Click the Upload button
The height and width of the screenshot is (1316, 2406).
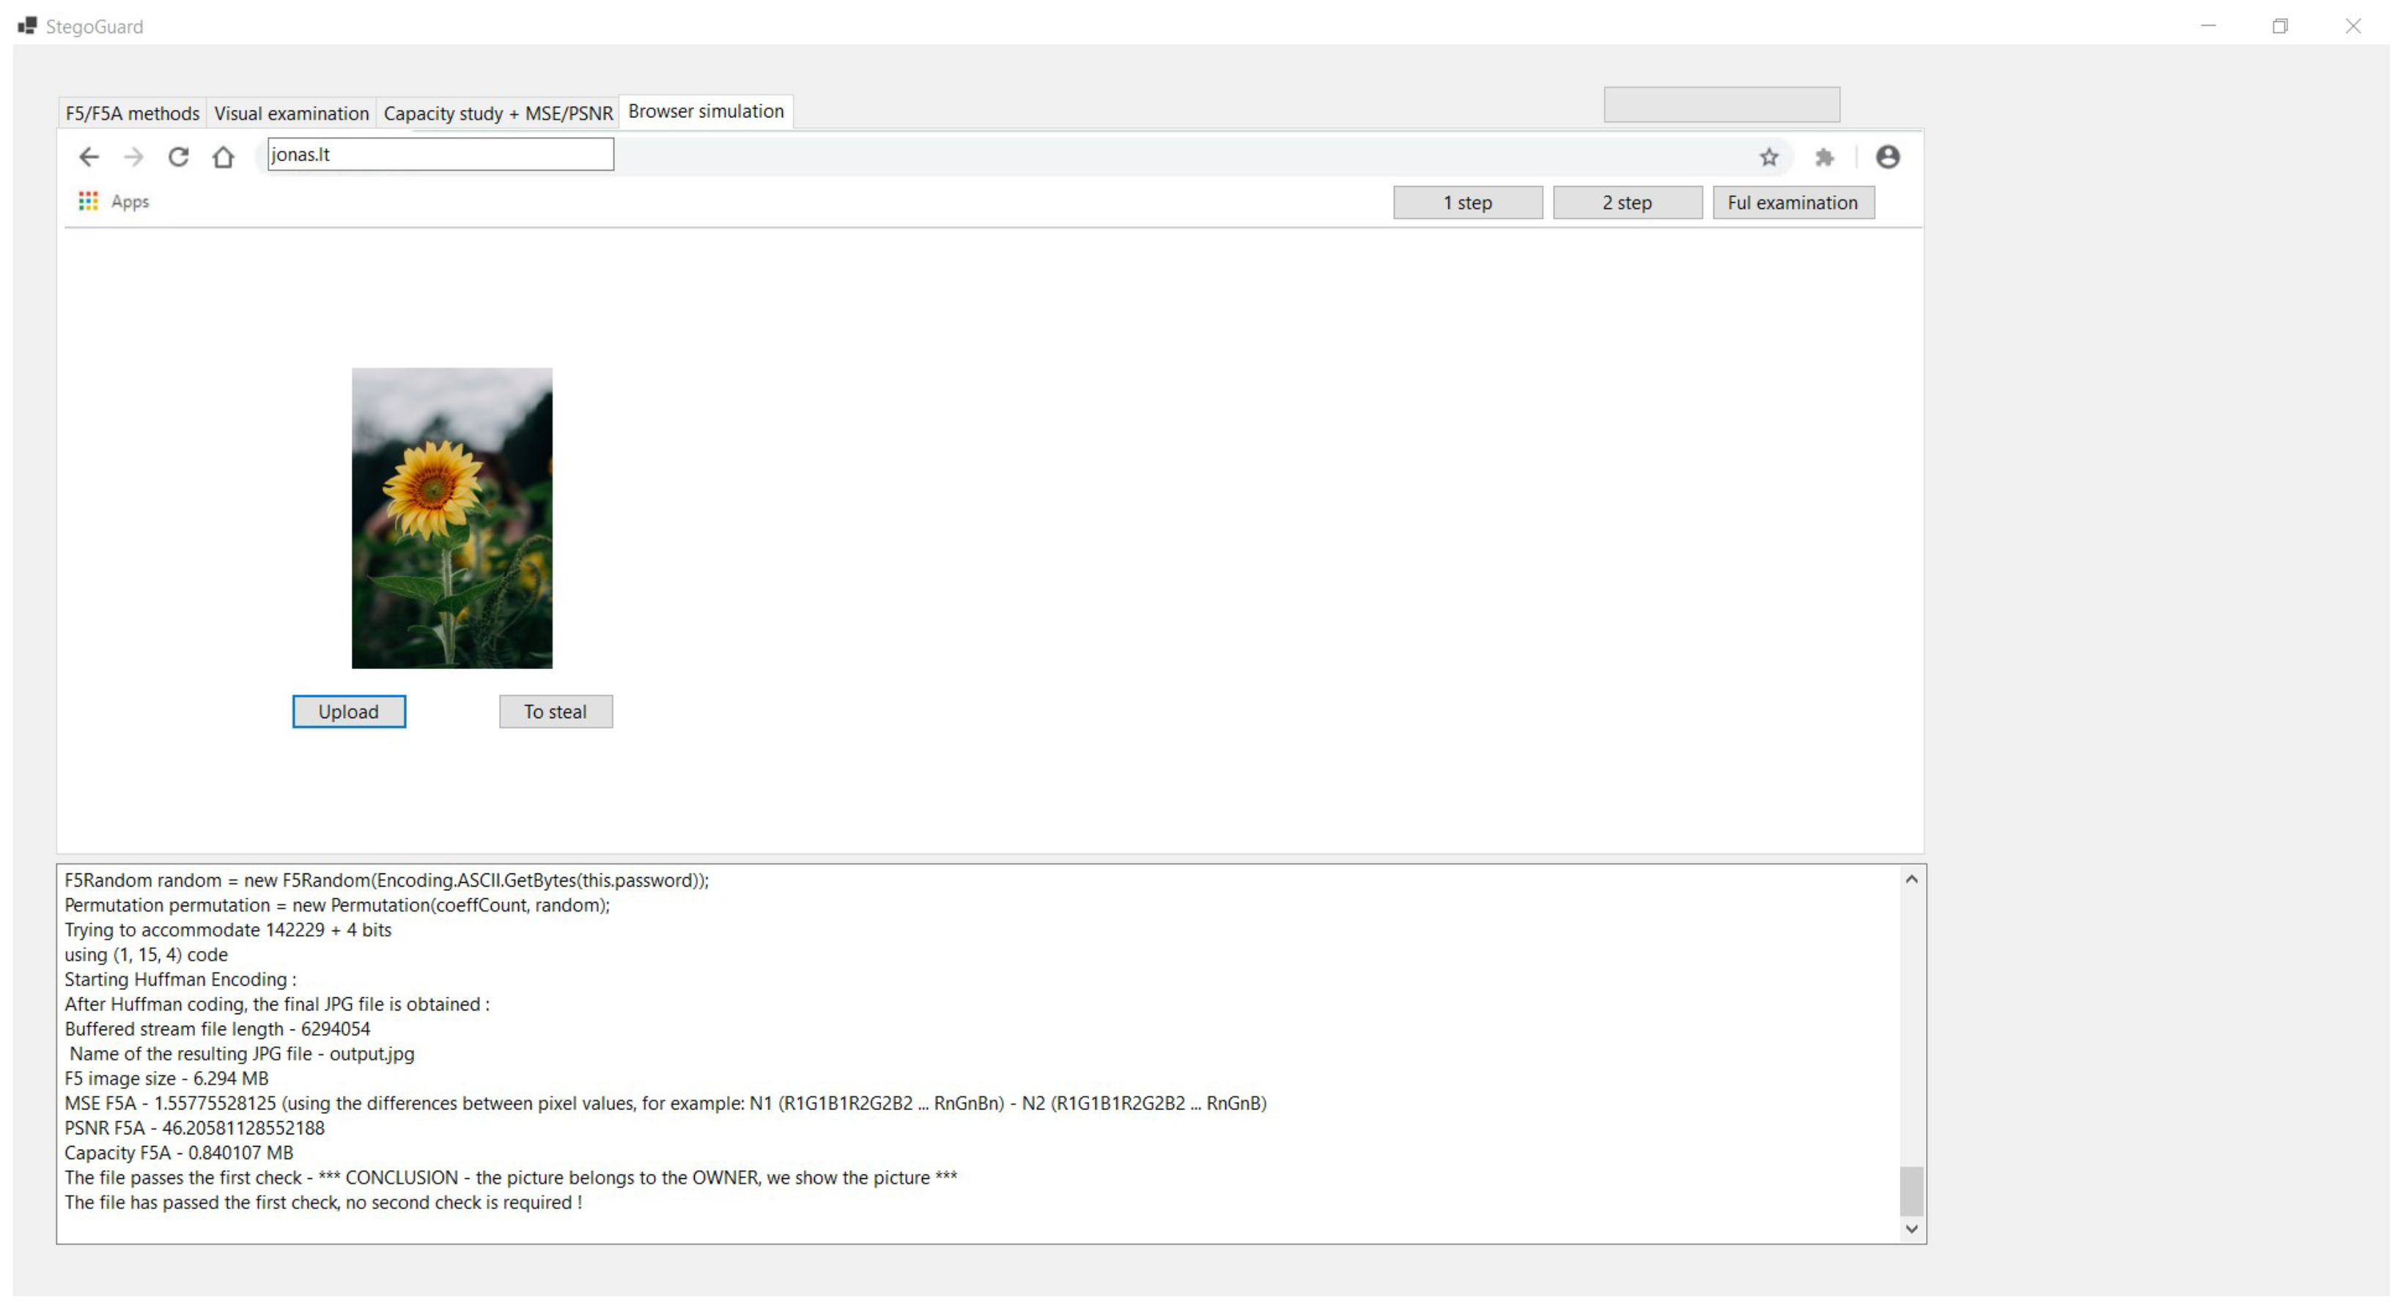348,711
